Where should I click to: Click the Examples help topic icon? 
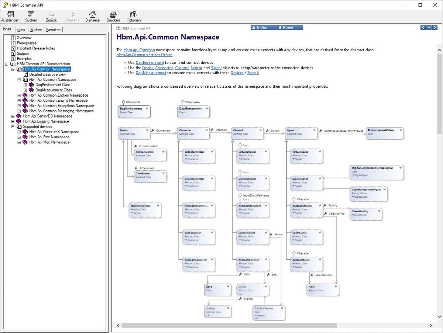point(14,59)
